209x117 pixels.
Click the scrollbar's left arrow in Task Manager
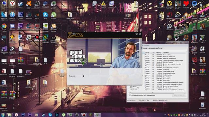[130, 93]
